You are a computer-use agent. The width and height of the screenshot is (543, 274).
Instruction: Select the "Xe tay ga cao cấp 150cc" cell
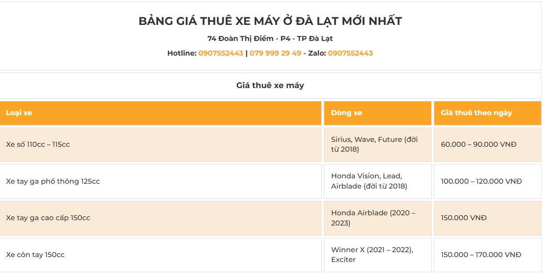[x=48, y=218]
